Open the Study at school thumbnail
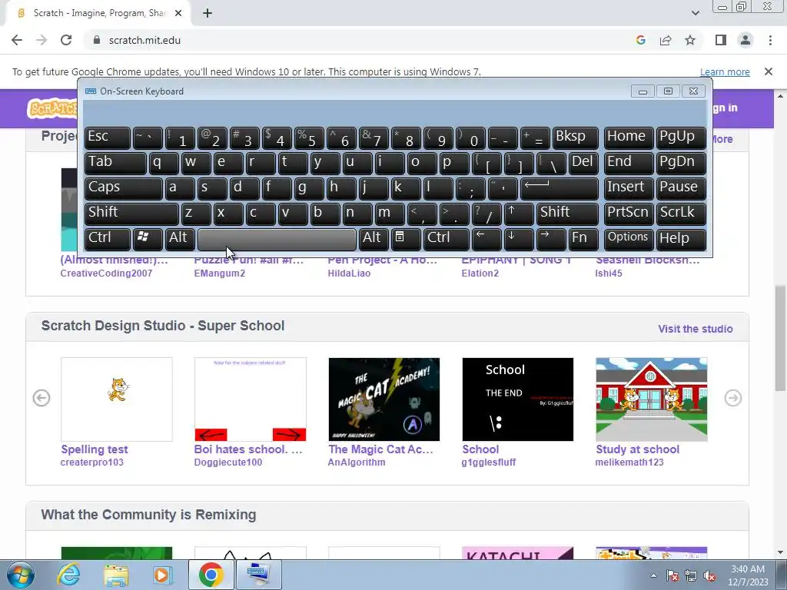 652,399
